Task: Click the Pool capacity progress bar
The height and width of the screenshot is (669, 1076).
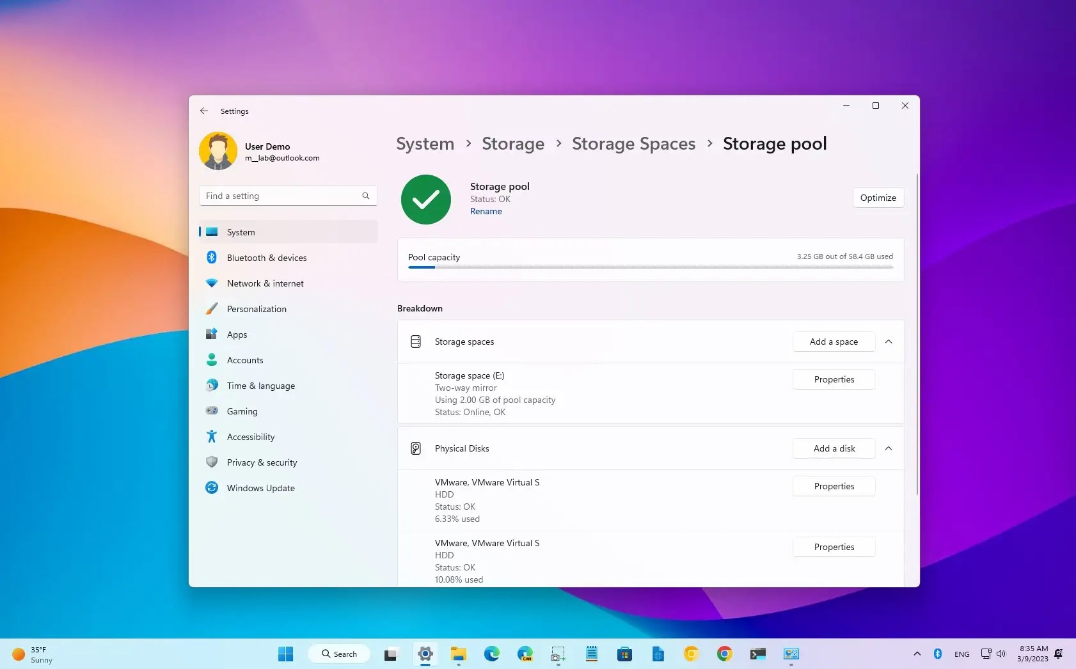Action: pos(650,267)
